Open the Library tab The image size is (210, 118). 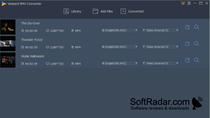tap(72, 11)
